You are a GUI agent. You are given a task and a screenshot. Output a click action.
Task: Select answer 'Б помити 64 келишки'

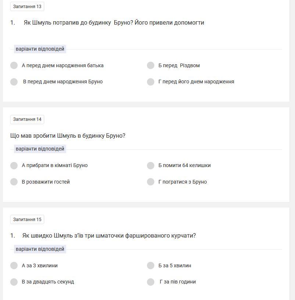[151, 166]
